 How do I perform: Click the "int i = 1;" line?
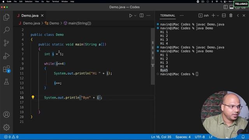[x=54, y=54]
